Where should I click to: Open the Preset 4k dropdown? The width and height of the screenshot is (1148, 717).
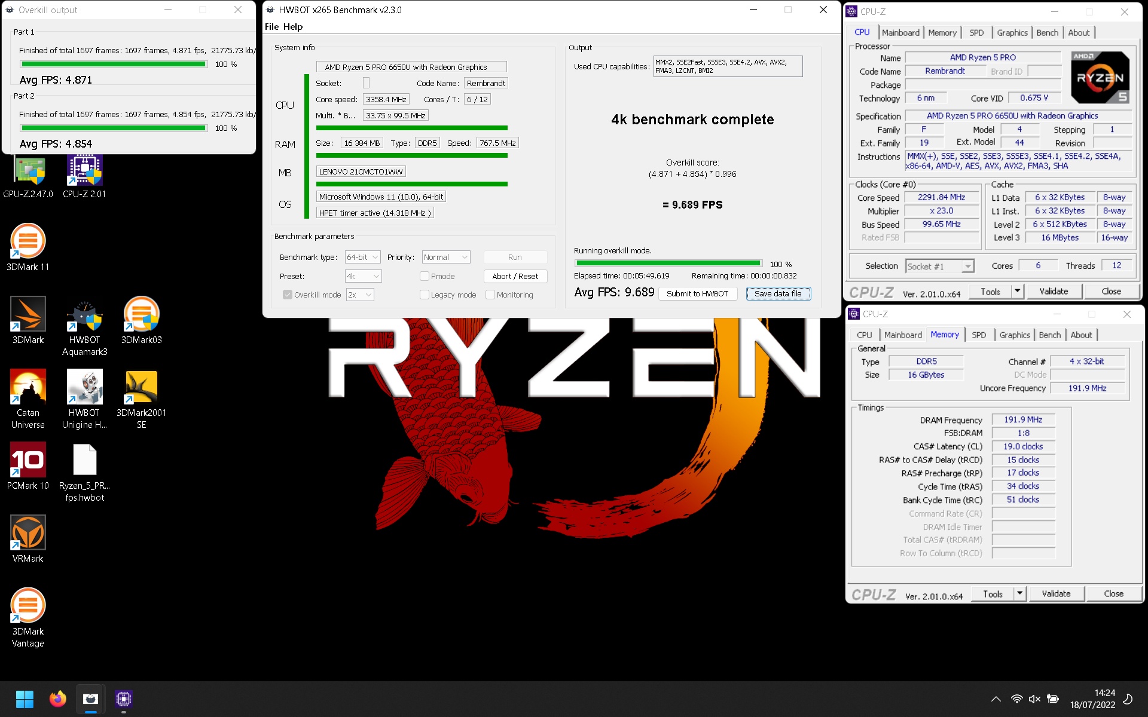[x=363, y=276]
